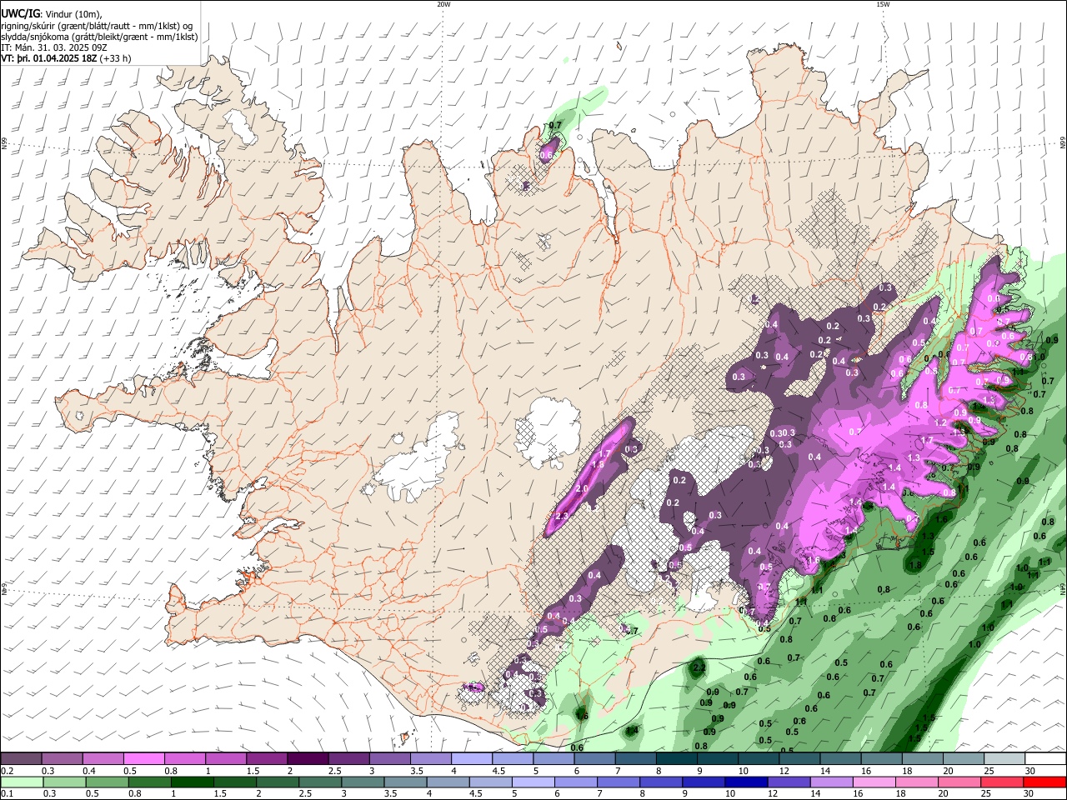Click the 15W longitude label
This screenshot has width=1067, height=800.
tap(883, 4)
